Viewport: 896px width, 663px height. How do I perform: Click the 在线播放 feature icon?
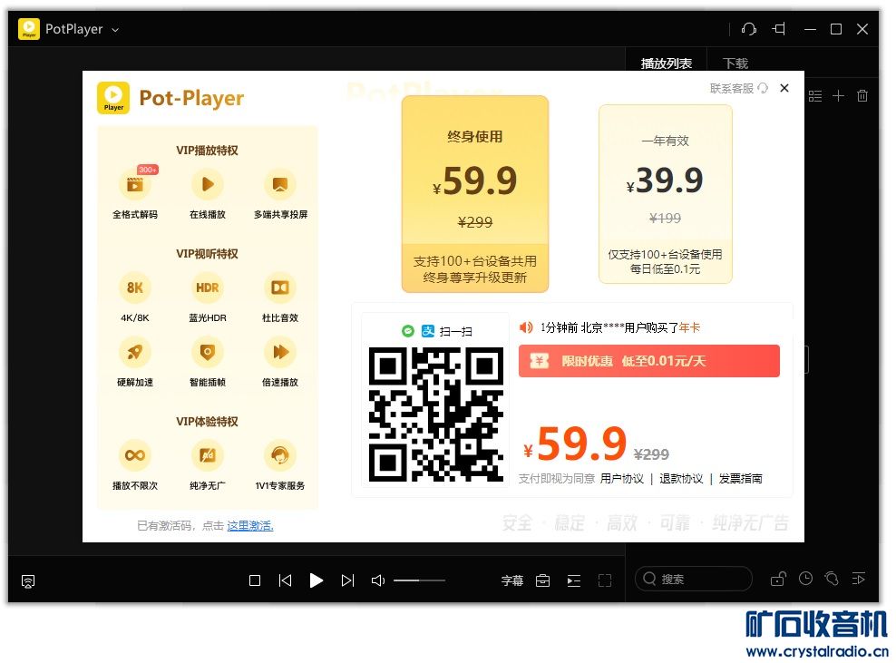tap(208, 185)
